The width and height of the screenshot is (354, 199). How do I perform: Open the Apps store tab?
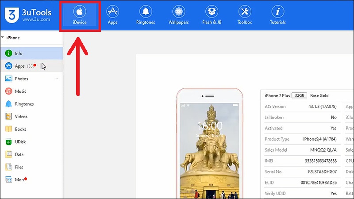tap(113, 15)
